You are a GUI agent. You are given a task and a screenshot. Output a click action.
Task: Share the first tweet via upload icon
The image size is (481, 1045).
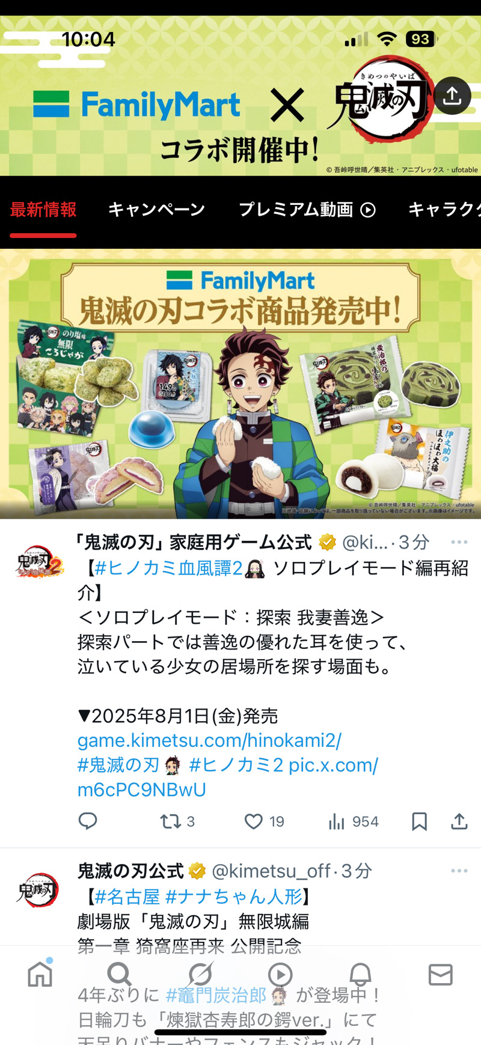(x=459, y=821)
